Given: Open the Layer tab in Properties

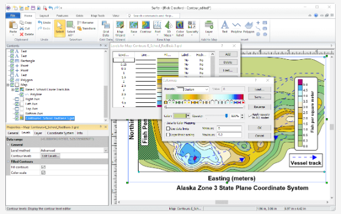Looking at the screenshot, I should pos(38,133).
